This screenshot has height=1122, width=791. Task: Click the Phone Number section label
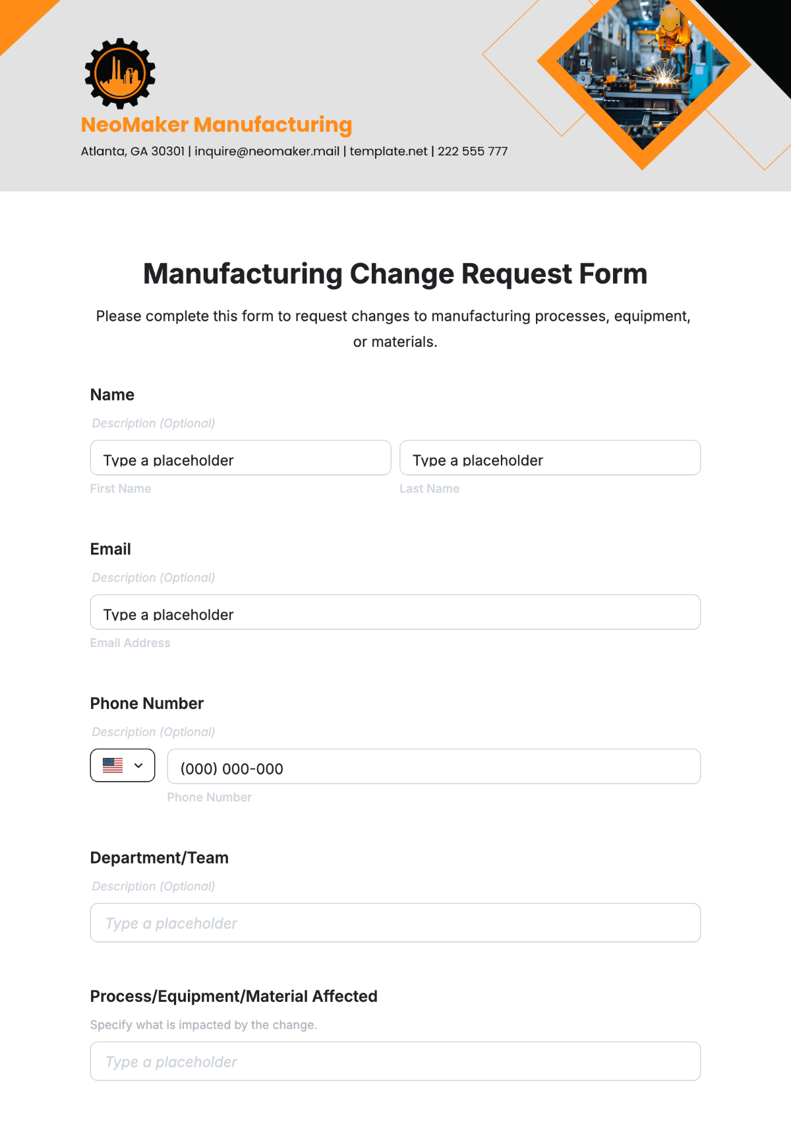click(x=147, y=704)
